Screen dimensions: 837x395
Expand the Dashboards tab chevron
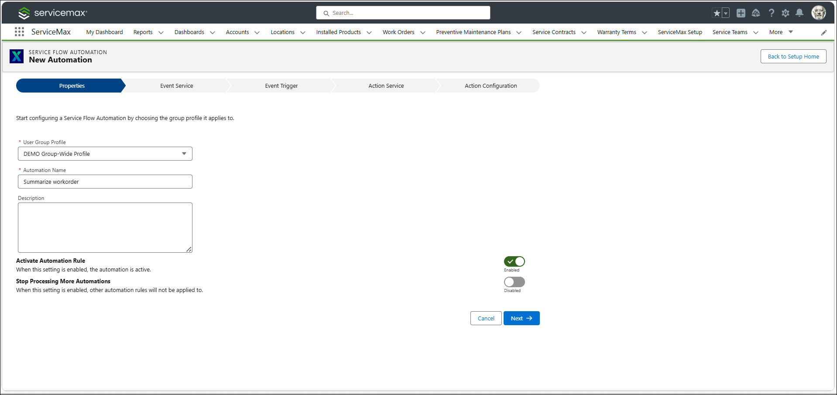pyautogui.click(x=213, y=32)
